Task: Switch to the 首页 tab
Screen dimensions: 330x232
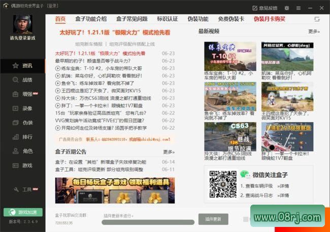Action: (60, 19)
